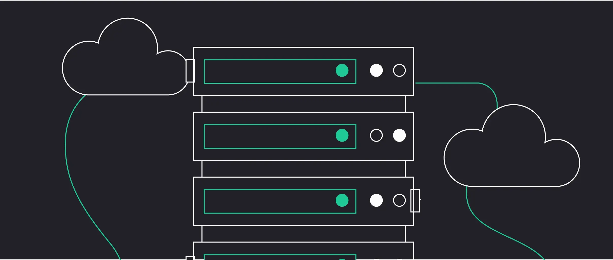Screen dimensions: 613x260
Task: Select the hollow circle on top server
Action: [x=399, y=71]
